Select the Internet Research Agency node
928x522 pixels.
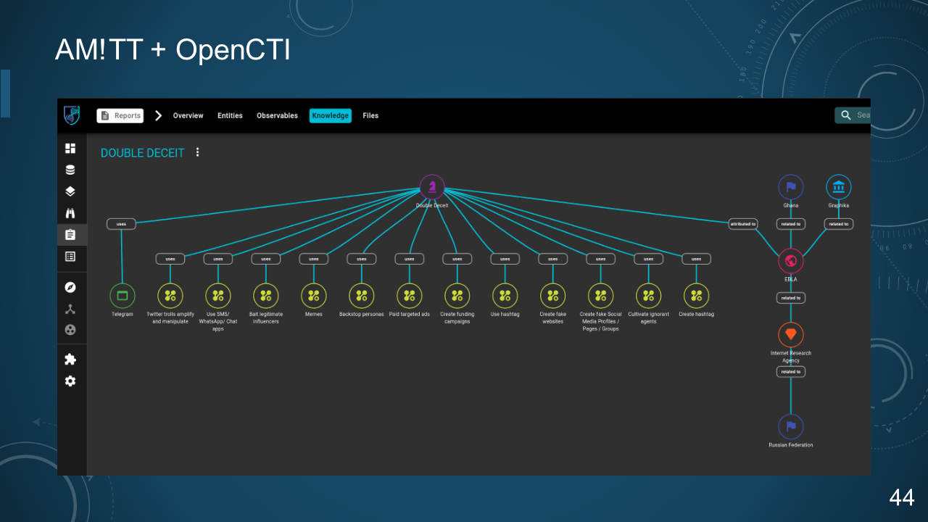click(x=791, y=334)
